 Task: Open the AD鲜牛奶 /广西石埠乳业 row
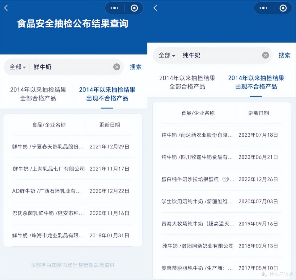pyautogui.click(x=72, y=191)
